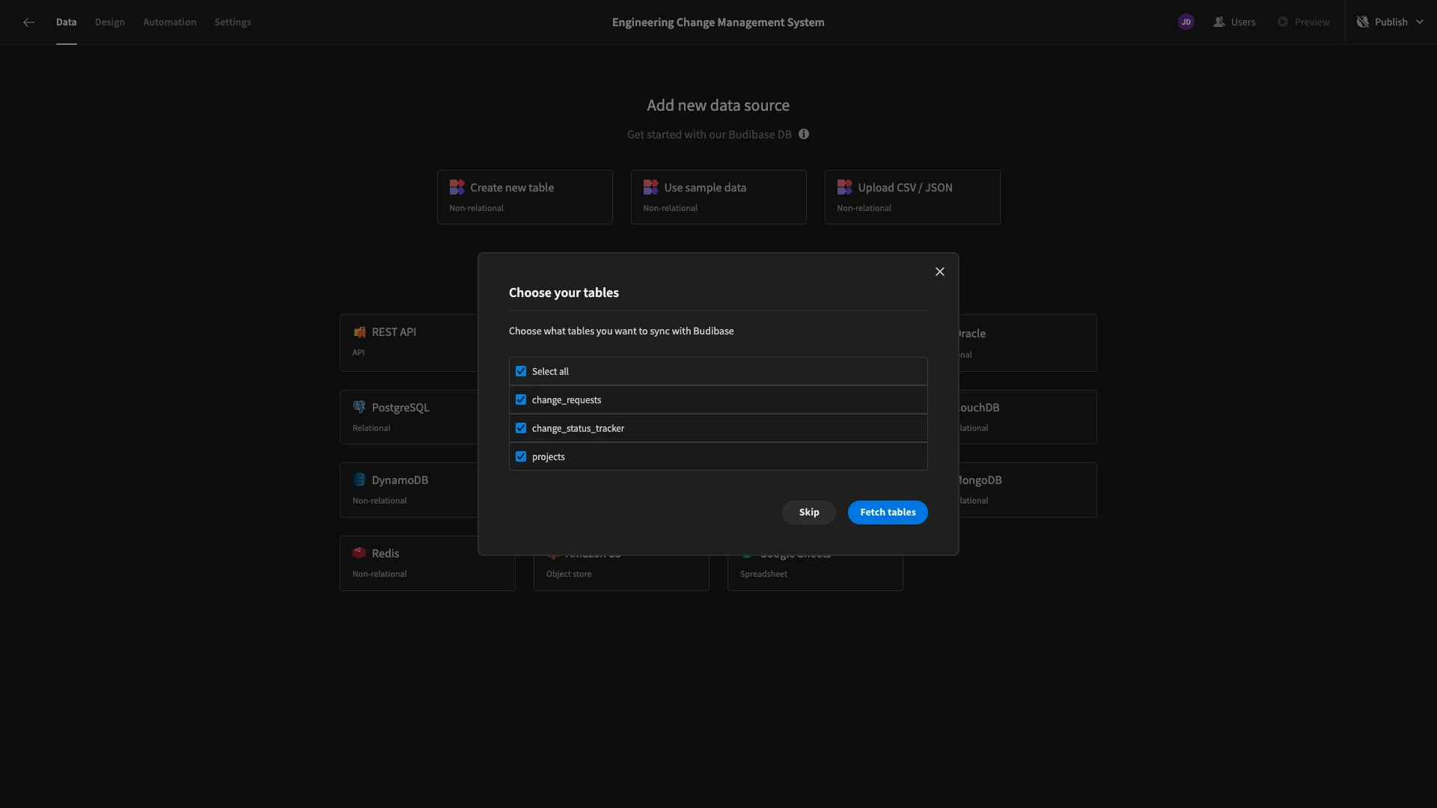Click the Use sample data Budibase icon

coord(650,187)
